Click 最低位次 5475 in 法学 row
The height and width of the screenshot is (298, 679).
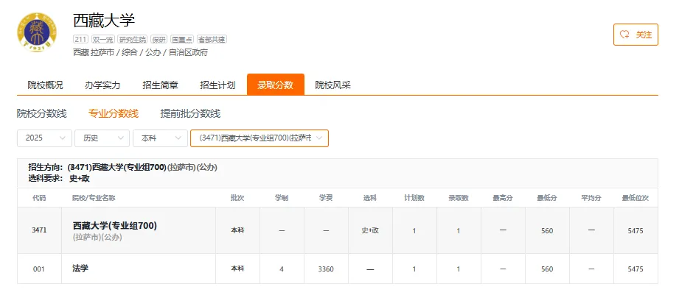click(x=636, y=269)
